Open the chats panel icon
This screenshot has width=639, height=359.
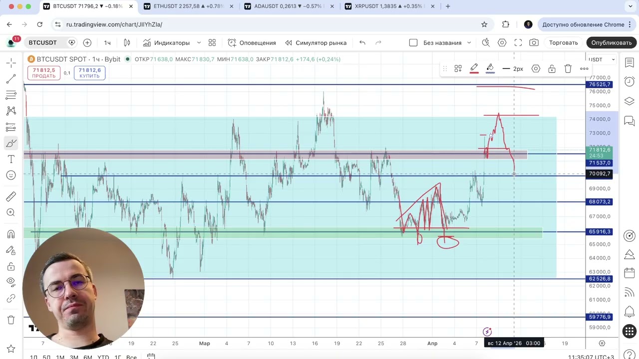630,120
